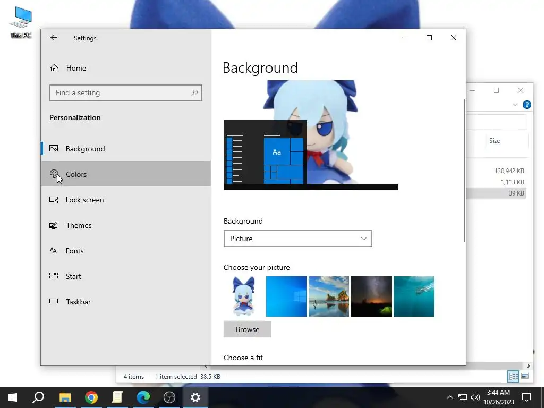Open File Explorer from taskbar
This screenshot has width=544, height=408.
pyautogui.click(x=65, y=397)
